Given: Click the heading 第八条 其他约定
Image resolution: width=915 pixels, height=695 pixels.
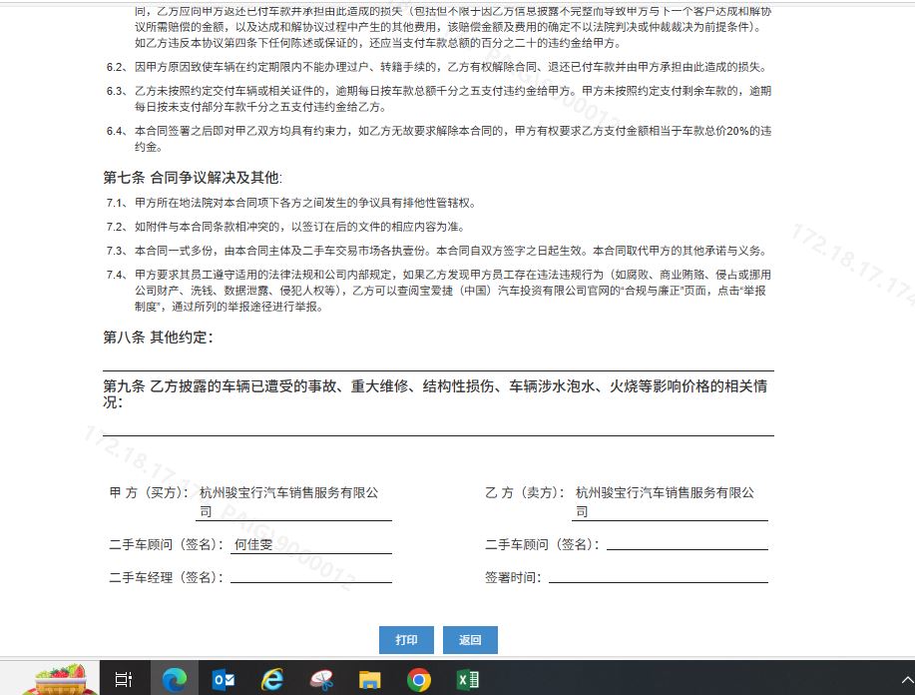Looking at the screenshot, I should click(158, 338).
